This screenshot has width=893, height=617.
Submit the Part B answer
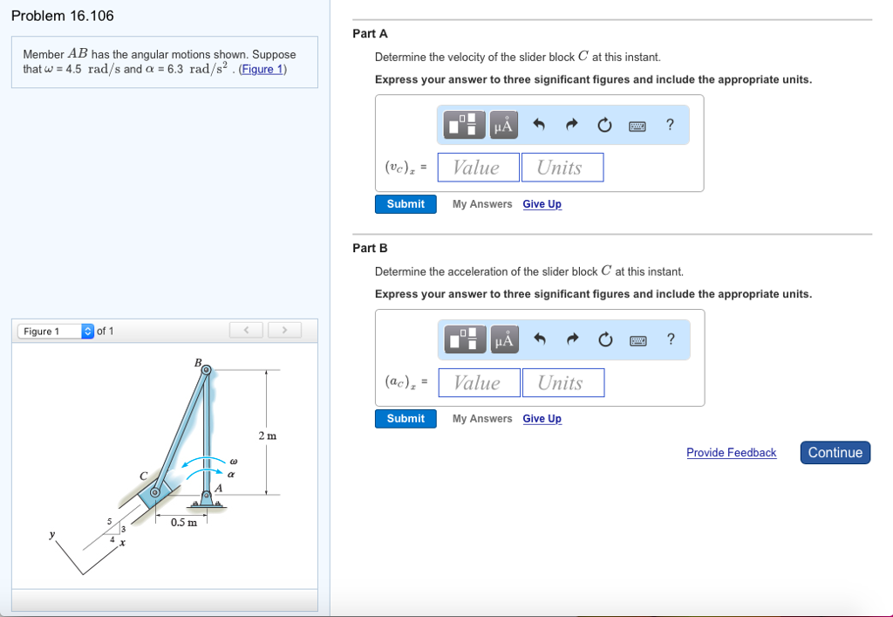[x=405, y=418]
